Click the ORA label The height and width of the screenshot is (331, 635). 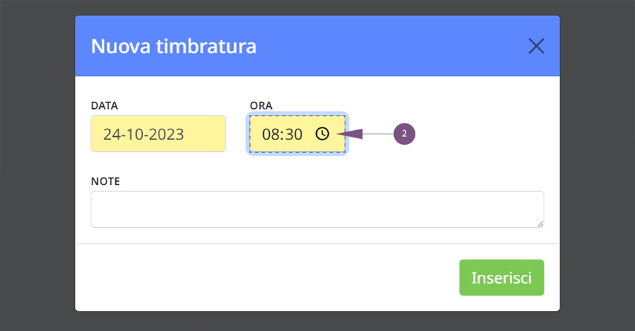[x=261, y=106]
